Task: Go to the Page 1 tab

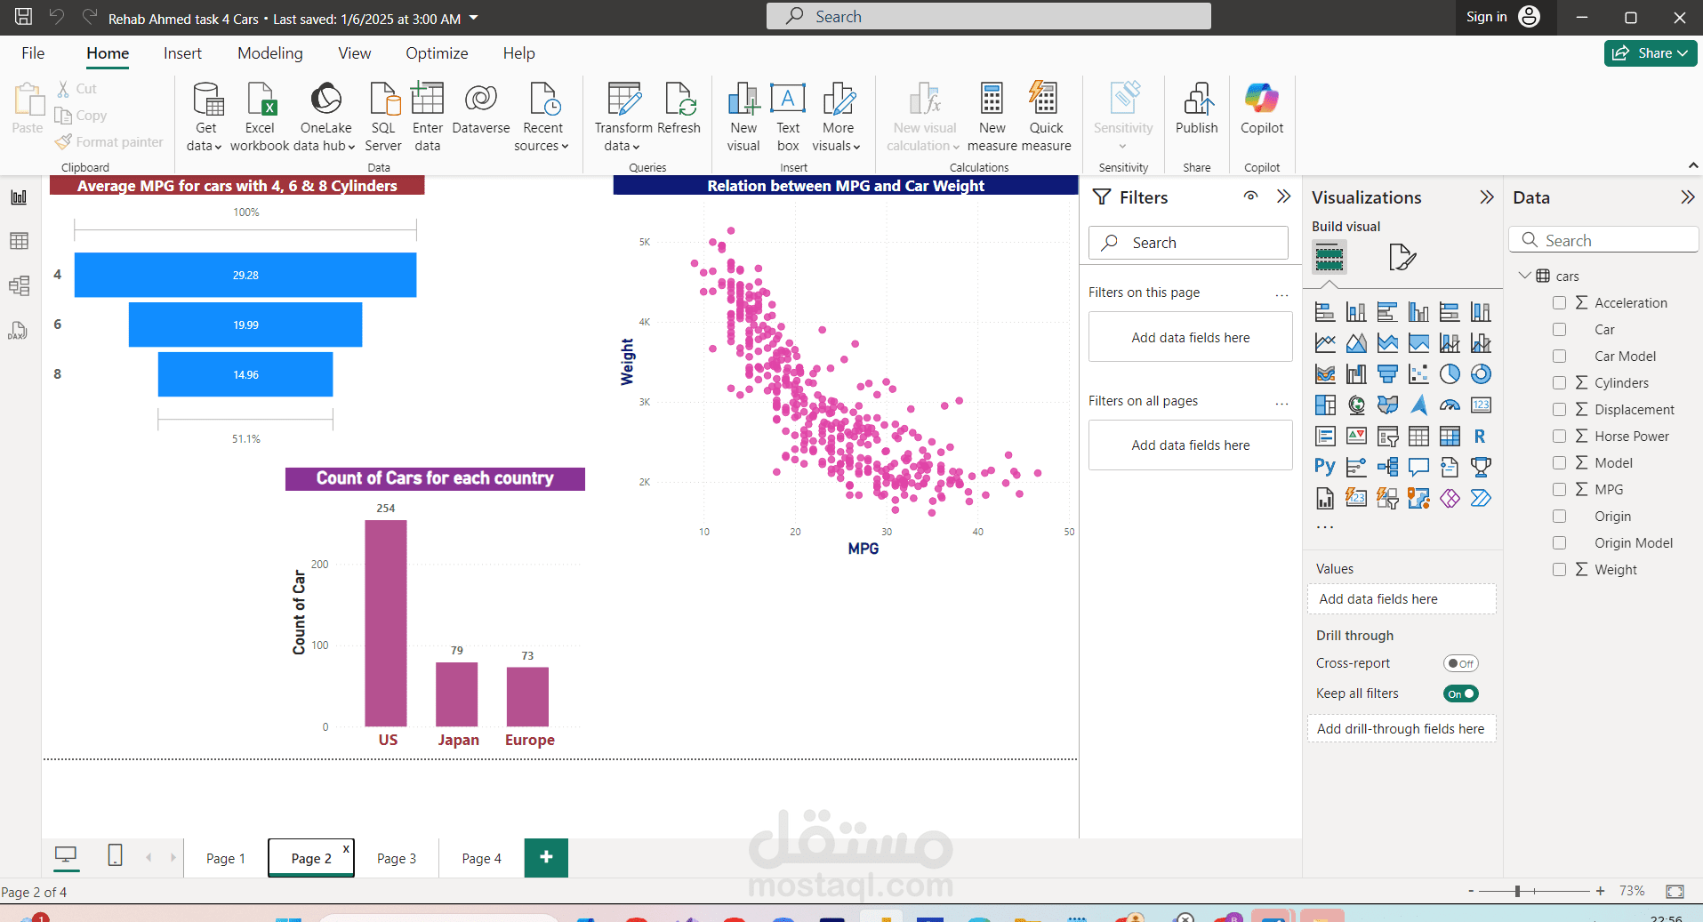Action: 226,858
